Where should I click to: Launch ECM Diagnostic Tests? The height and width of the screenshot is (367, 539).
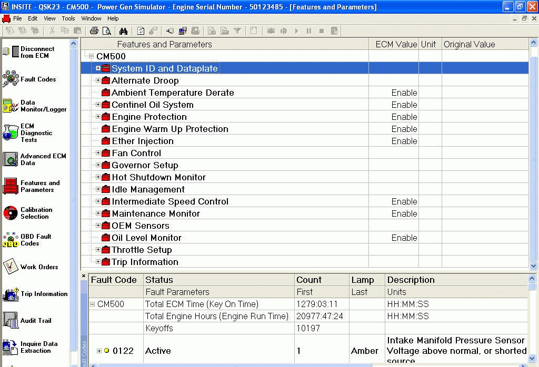tap(11, 133)
